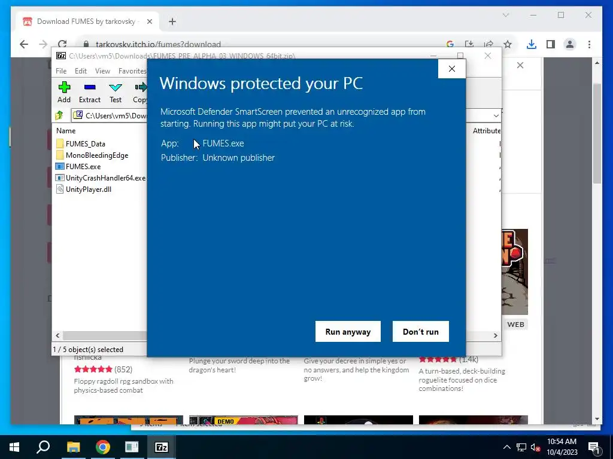The height and width of the screenshot is (459, 613).
Task: Click the Google icon in address bar
Action: pyautogui.click(x=450, y=44)
